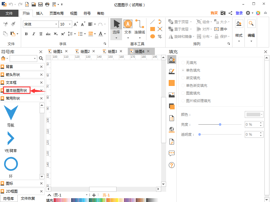
Task: Open the comment bubble panel
Action: pyautogui.click(x=172, y=154)
